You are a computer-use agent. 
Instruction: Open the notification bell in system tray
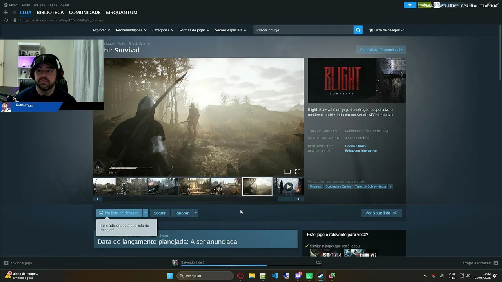495,276
